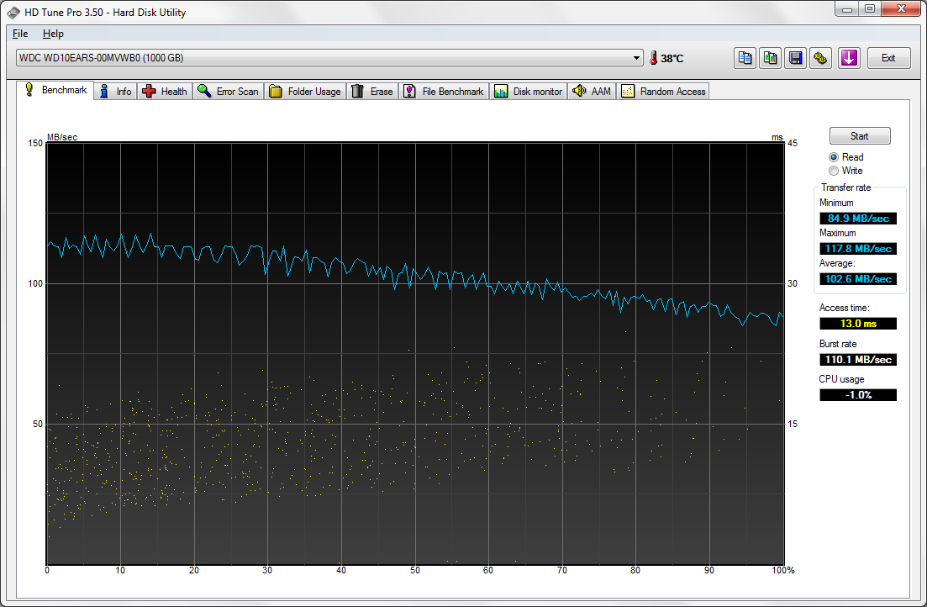
Task: Open the Folder Usage tab
Action: tap(304, 91)
